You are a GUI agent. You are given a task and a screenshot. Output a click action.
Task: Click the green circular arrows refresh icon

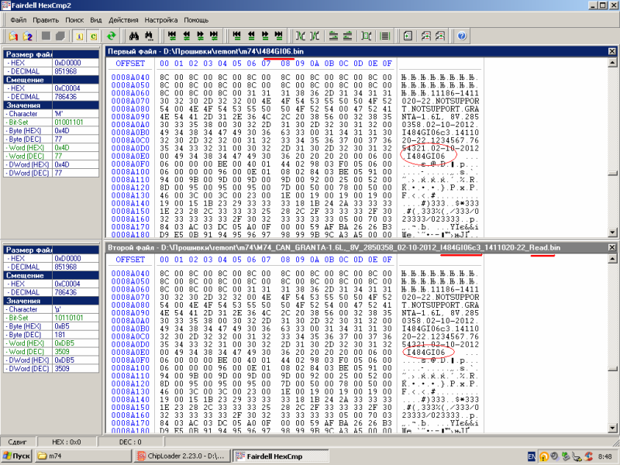[x=112, y=36]
